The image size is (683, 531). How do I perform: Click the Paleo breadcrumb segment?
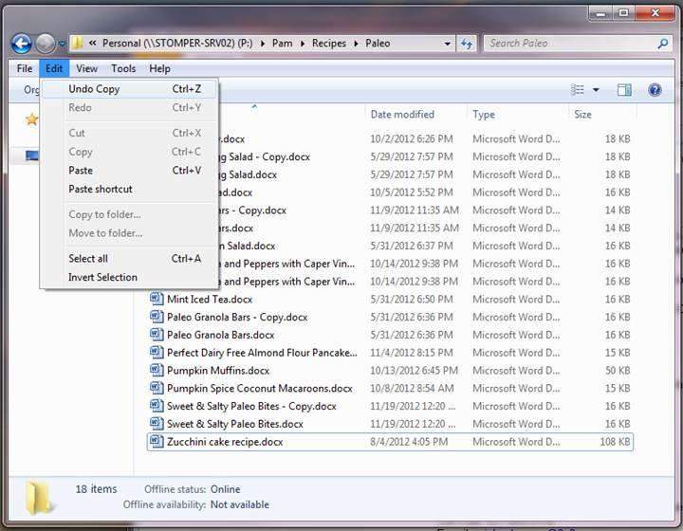[x=378, y=43]
